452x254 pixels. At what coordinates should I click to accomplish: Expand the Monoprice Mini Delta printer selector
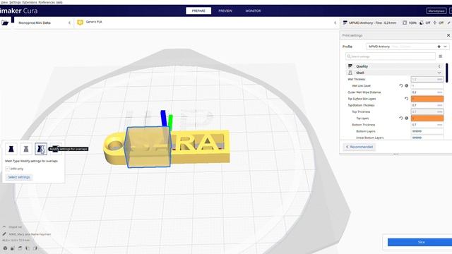[69, 23]
